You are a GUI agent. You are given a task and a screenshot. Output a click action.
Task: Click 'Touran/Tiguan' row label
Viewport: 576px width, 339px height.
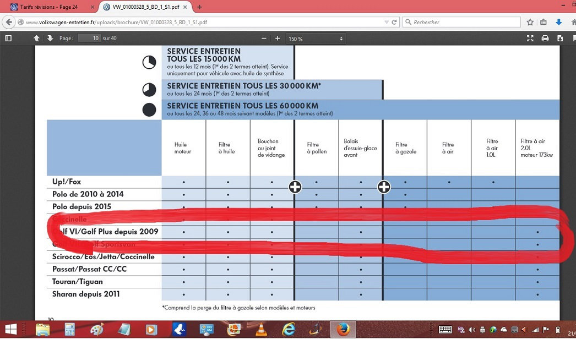[x=78, y=282]
